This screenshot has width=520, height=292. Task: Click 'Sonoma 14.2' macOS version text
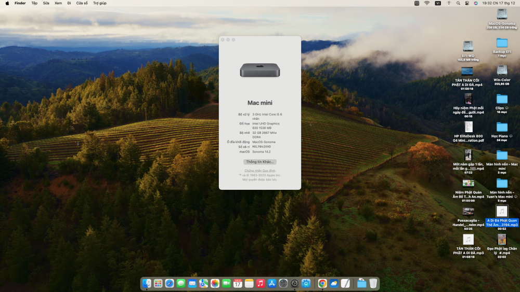pos(262,152)
